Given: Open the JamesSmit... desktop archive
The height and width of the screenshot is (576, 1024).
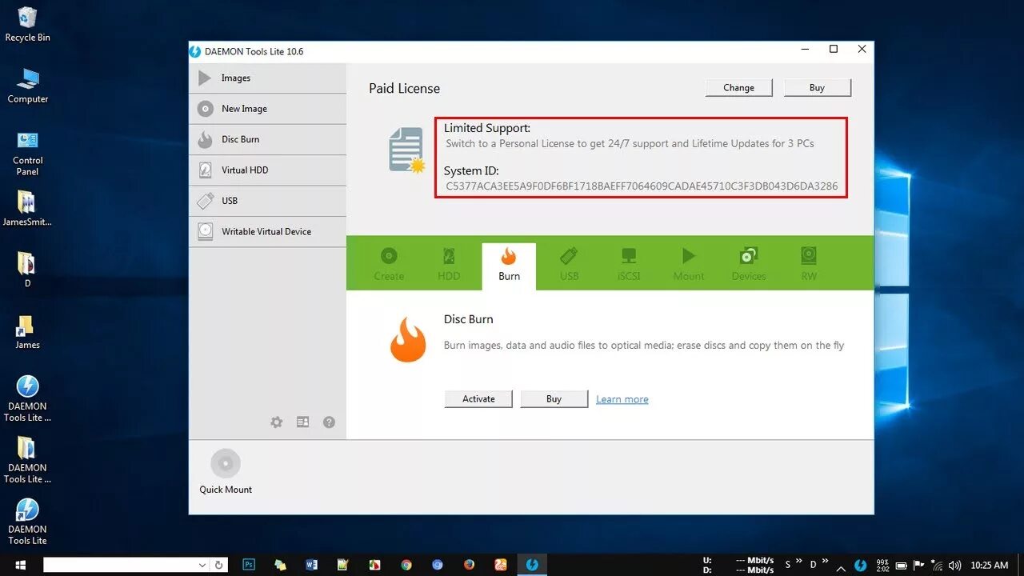Looking at the screenshot, I should (x=27, y=209).
